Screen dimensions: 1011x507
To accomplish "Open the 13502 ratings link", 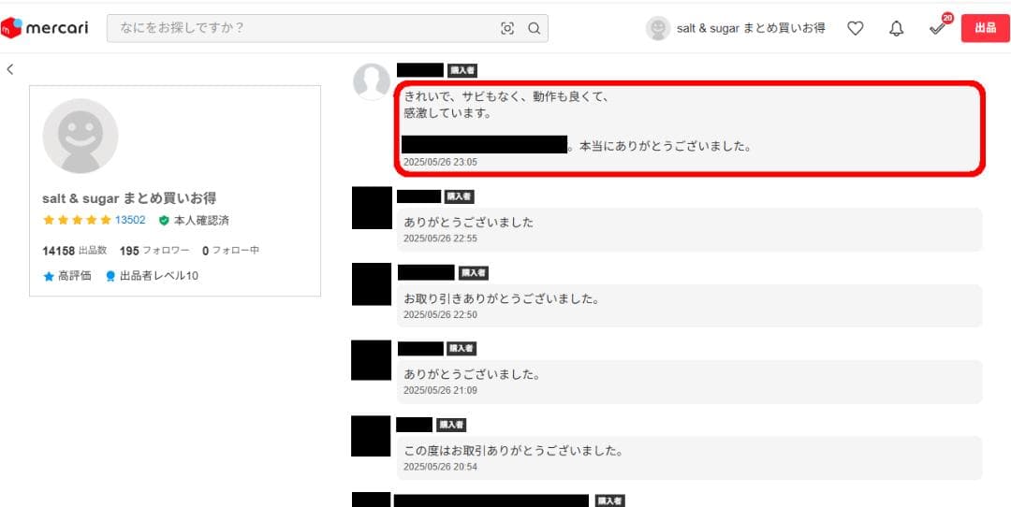I will click(x=130, y=220).
